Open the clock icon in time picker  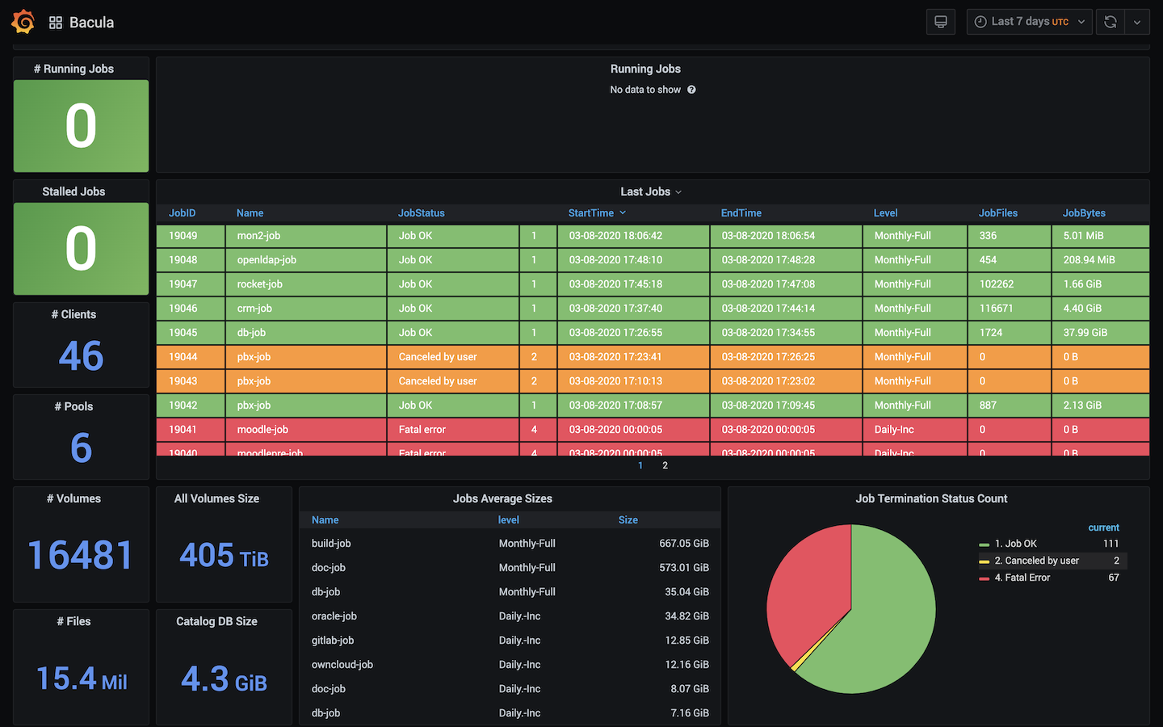(x=980, y=22)
